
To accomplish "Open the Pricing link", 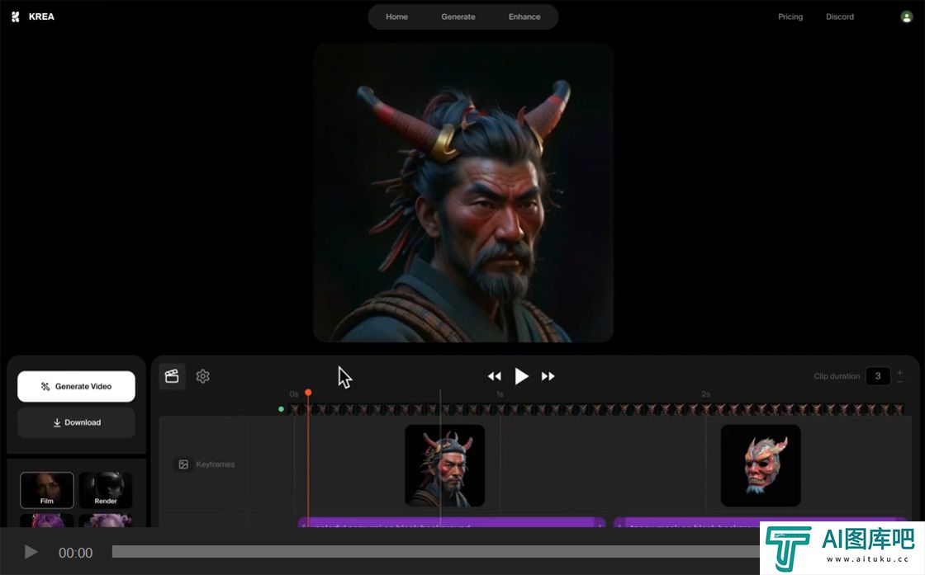I will tap(790, 17).
